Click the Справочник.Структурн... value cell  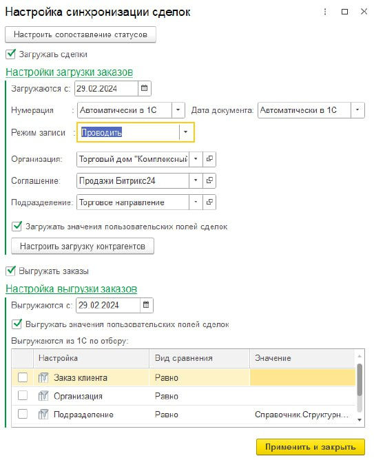point(302,415)
